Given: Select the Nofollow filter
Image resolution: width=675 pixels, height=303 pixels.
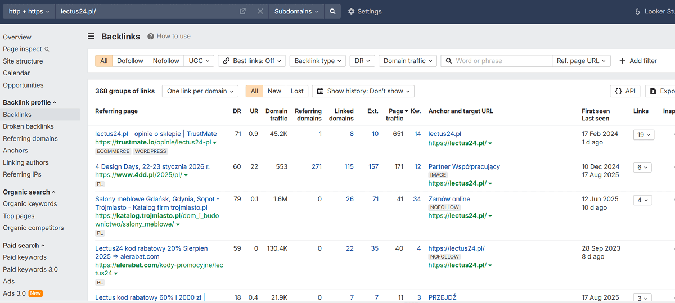Looking at the screenshot, I should 166,61.
